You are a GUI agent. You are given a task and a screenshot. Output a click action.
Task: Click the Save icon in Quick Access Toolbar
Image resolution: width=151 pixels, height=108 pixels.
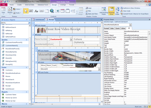[x=5, y=1]
